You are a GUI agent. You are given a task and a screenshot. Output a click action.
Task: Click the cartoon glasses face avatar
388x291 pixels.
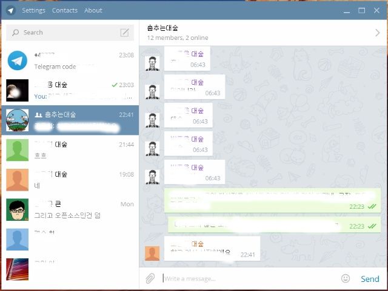[17, 209]
